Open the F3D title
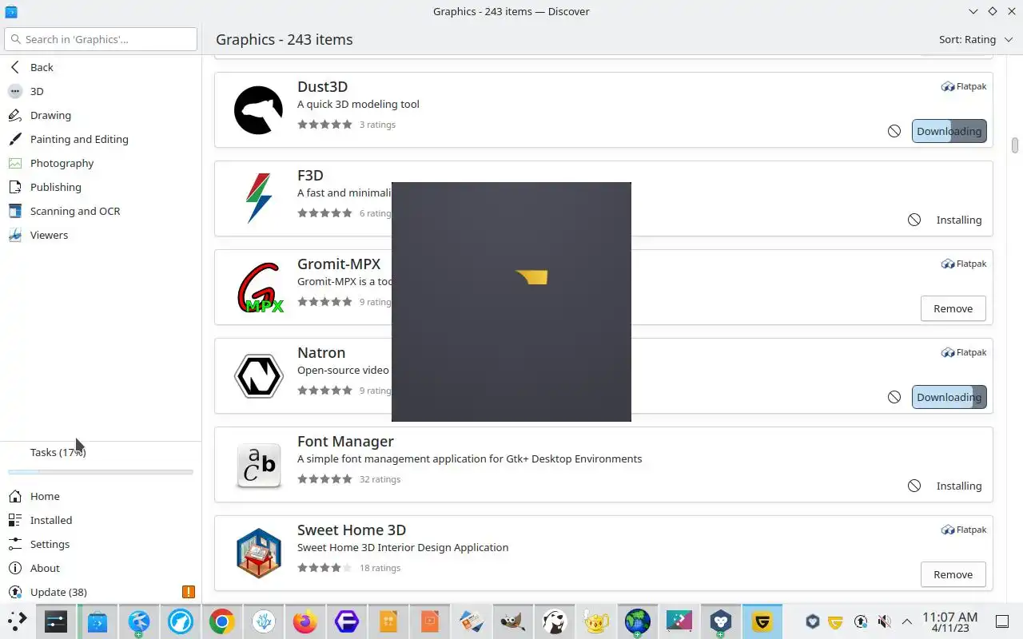 pos(310,175)
